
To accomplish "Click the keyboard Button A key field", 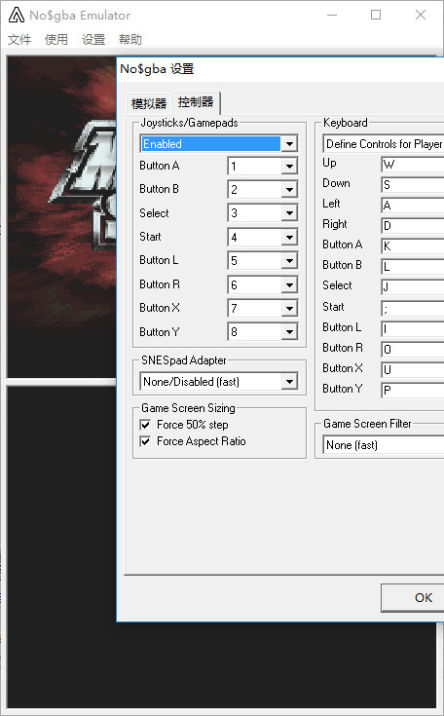I will tap(413, 246).
